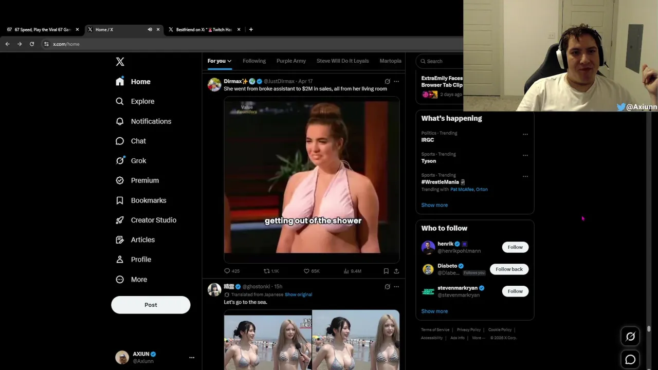This screenshot has height=370, width=658.
Task: Open Articles in the sidebar
Action: pos(135,239)
